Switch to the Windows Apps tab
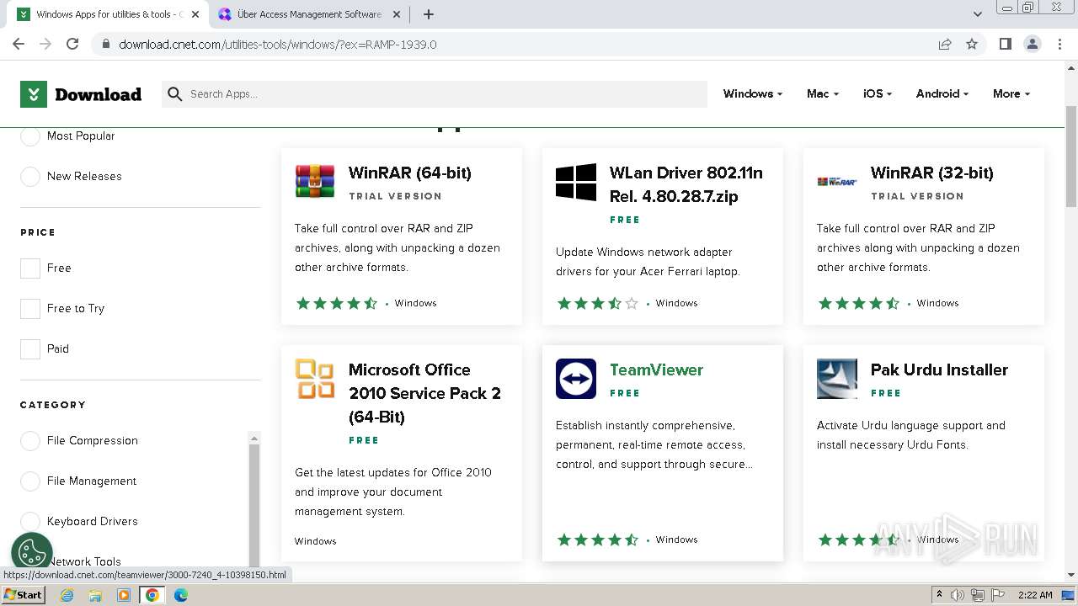Screen dimensions: 1078x606 point(108,14)
